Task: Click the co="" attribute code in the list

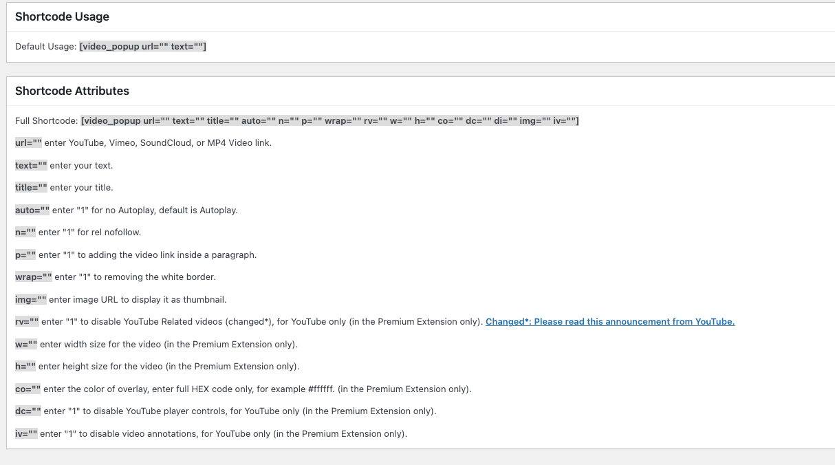Action: [28, 389]
